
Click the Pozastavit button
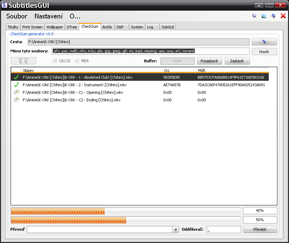(x=209, y=61)
